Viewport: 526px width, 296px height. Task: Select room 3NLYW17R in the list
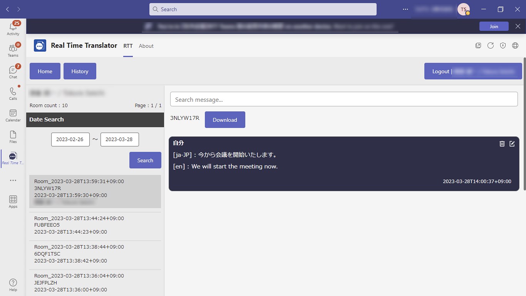tap(95, 192)
